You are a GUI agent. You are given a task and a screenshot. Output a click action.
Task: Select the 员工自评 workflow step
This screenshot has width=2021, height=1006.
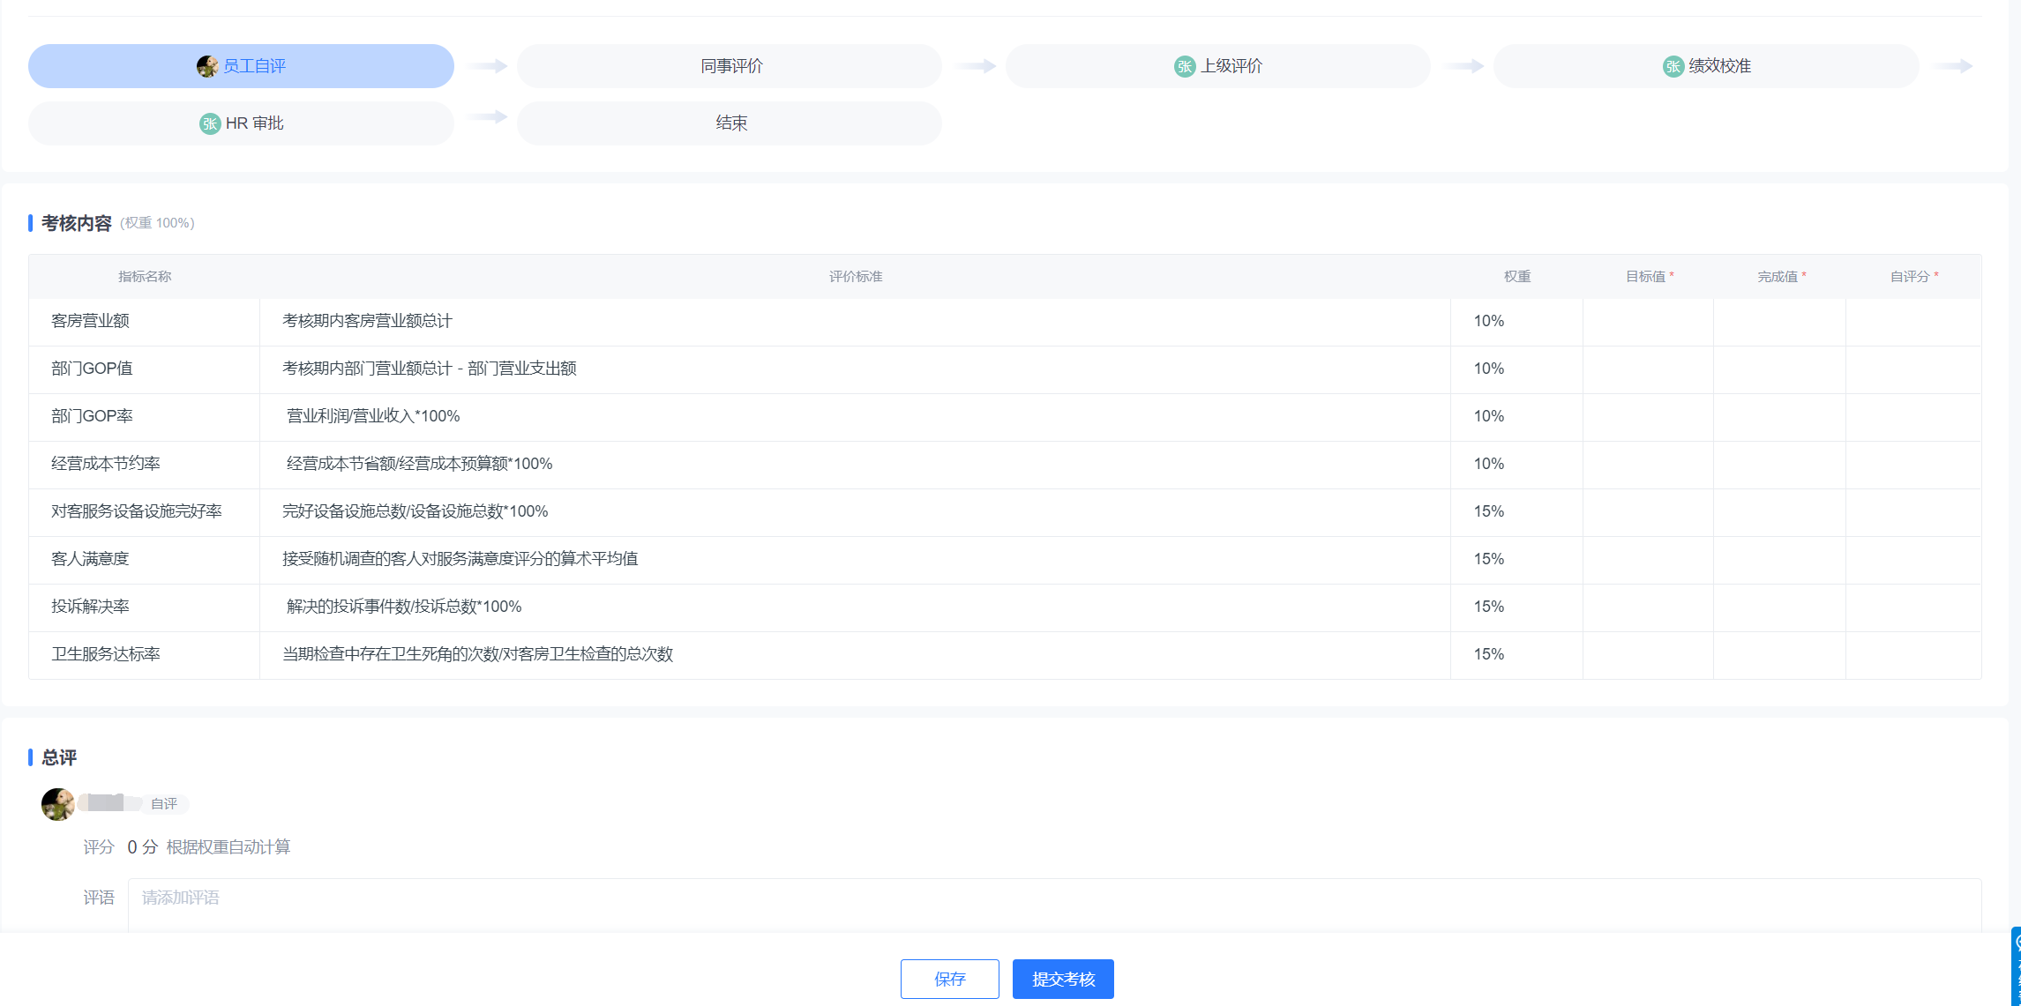point(241,66)
